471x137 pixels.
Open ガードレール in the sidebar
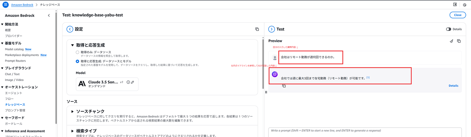[x=14, y=124]
